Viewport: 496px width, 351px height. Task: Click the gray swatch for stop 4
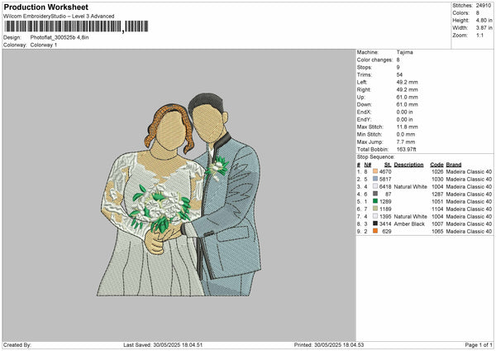[x=375, y=194]
